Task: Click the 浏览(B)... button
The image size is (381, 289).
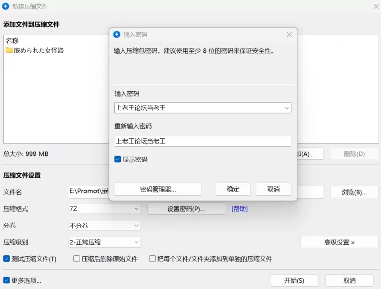Action: pyautogui.click(x=354, y=192)
